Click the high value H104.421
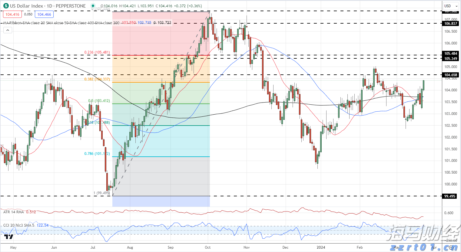The width and height of the screenshot is (461, 252). 128,6
